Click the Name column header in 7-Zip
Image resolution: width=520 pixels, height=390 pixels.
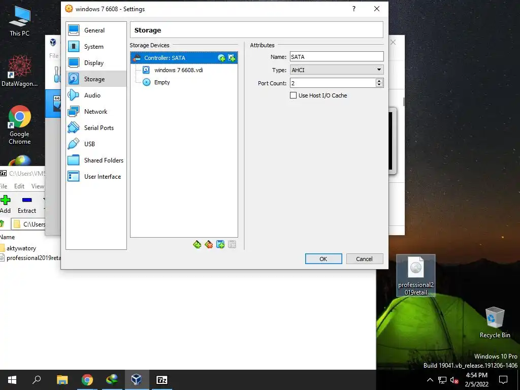(x=7, y=237)
